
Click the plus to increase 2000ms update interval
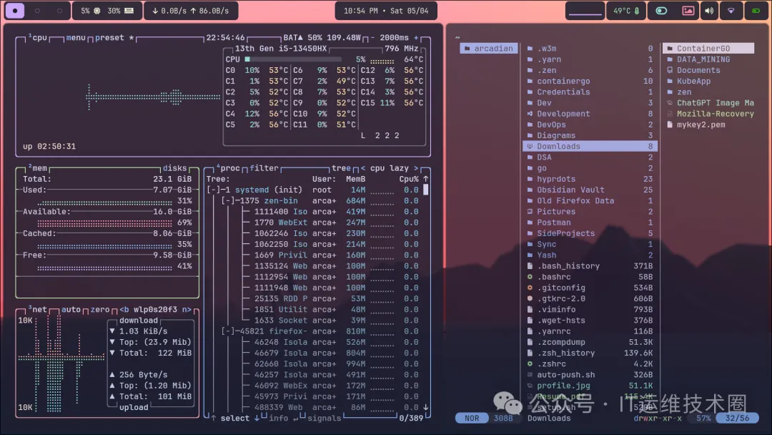416,37
